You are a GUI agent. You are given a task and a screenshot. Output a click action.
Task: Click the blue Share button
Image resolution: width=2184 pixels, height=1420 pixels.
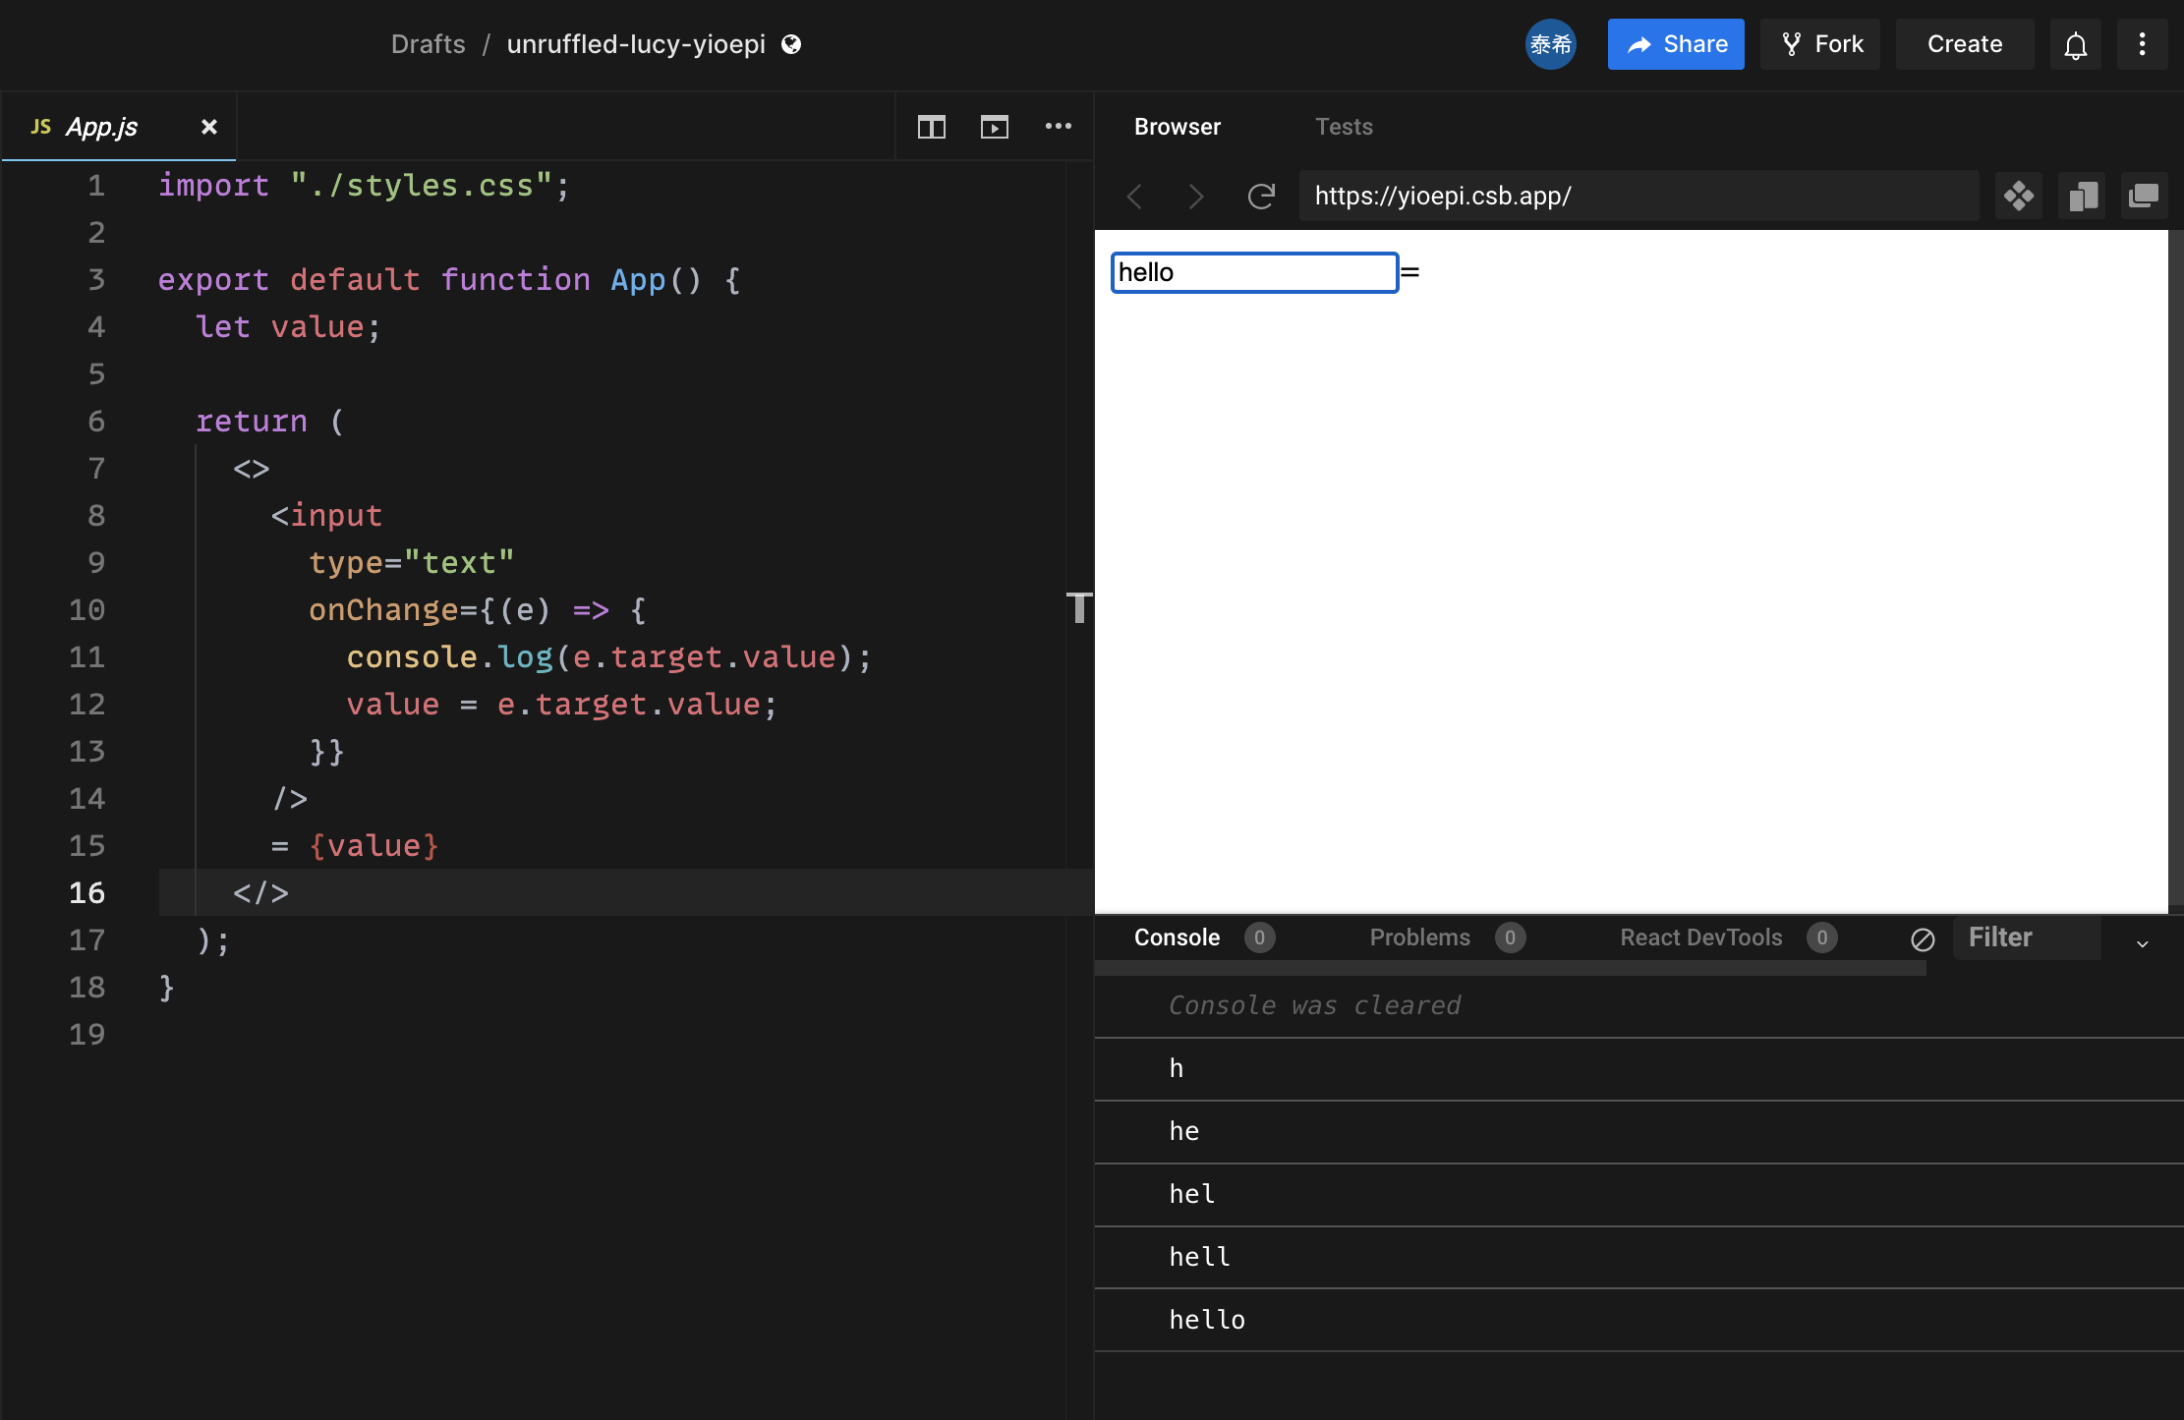tap(1676, 45)
